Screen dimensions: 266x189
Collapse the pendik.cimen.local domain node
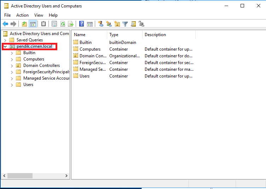tap(5, 46)
